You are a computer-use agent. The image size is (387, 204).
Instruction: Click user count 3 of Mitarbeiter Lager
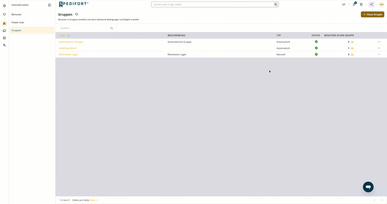pos(348,54)
